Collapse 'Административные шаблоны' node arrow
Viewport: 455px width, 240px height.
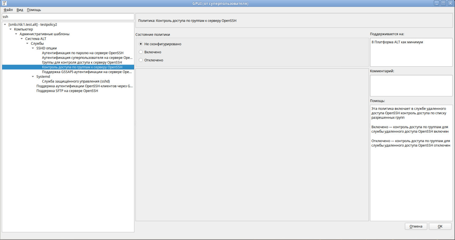(x=16, y=34)
